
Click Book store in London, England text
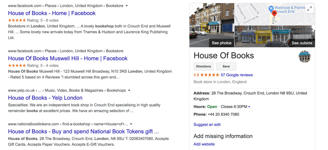[220, 82]
